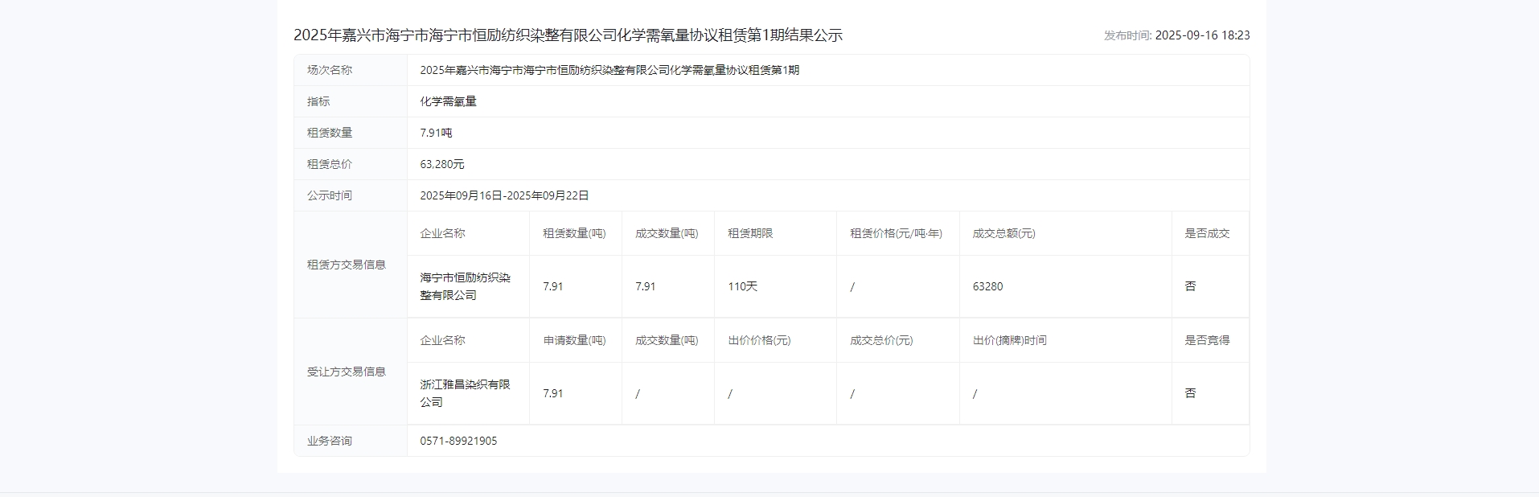Click the 化学需氧量 indicator value
This screenshot has height=497, width=1539.
[448, 101]
